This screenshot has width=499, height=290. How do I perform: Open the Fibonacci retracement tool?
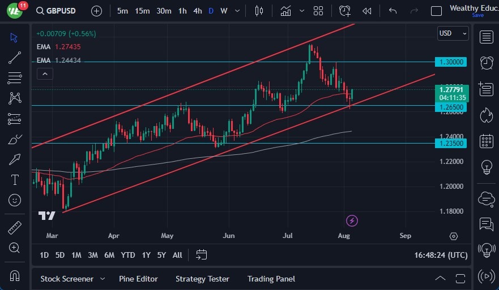(x=15, y=77)
